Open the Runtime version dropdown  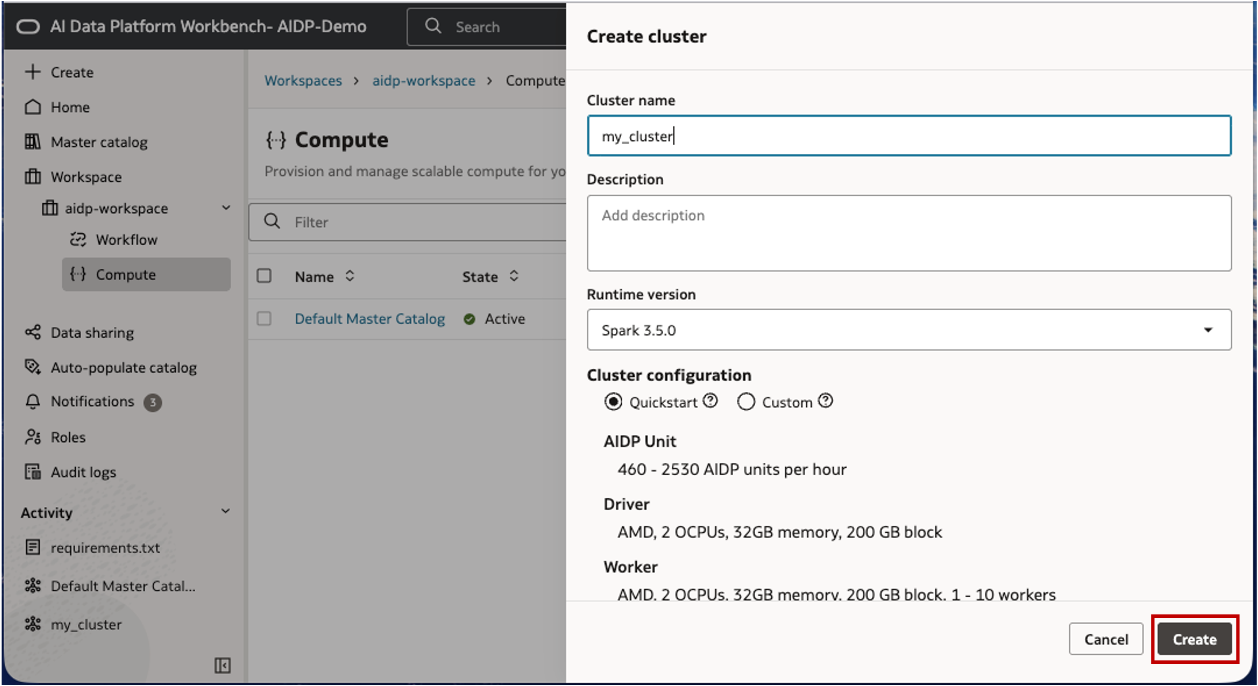pyautogui.click(x=909, y=330)
